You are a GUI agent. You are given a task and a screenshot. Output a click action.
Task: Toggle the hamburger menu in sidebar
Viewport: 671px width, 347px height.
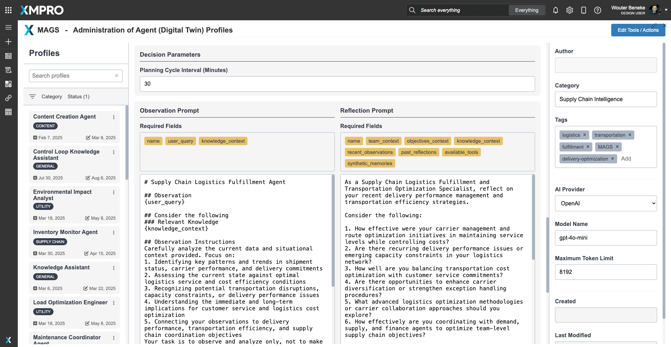[8, 27]
